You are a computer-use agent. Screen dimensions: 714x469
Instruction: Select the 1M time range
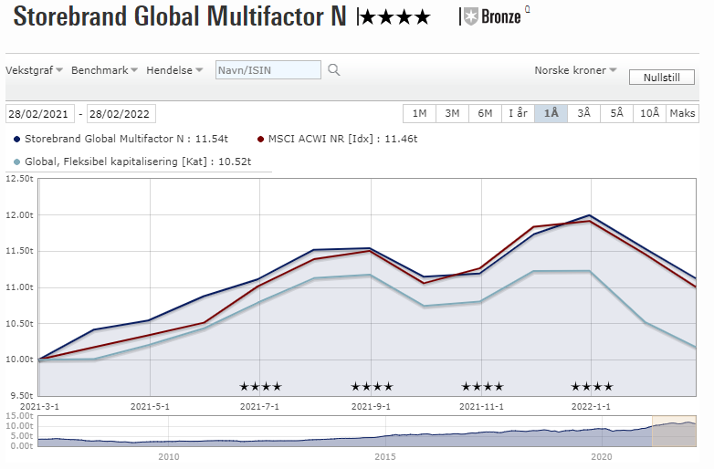(419, 113)
